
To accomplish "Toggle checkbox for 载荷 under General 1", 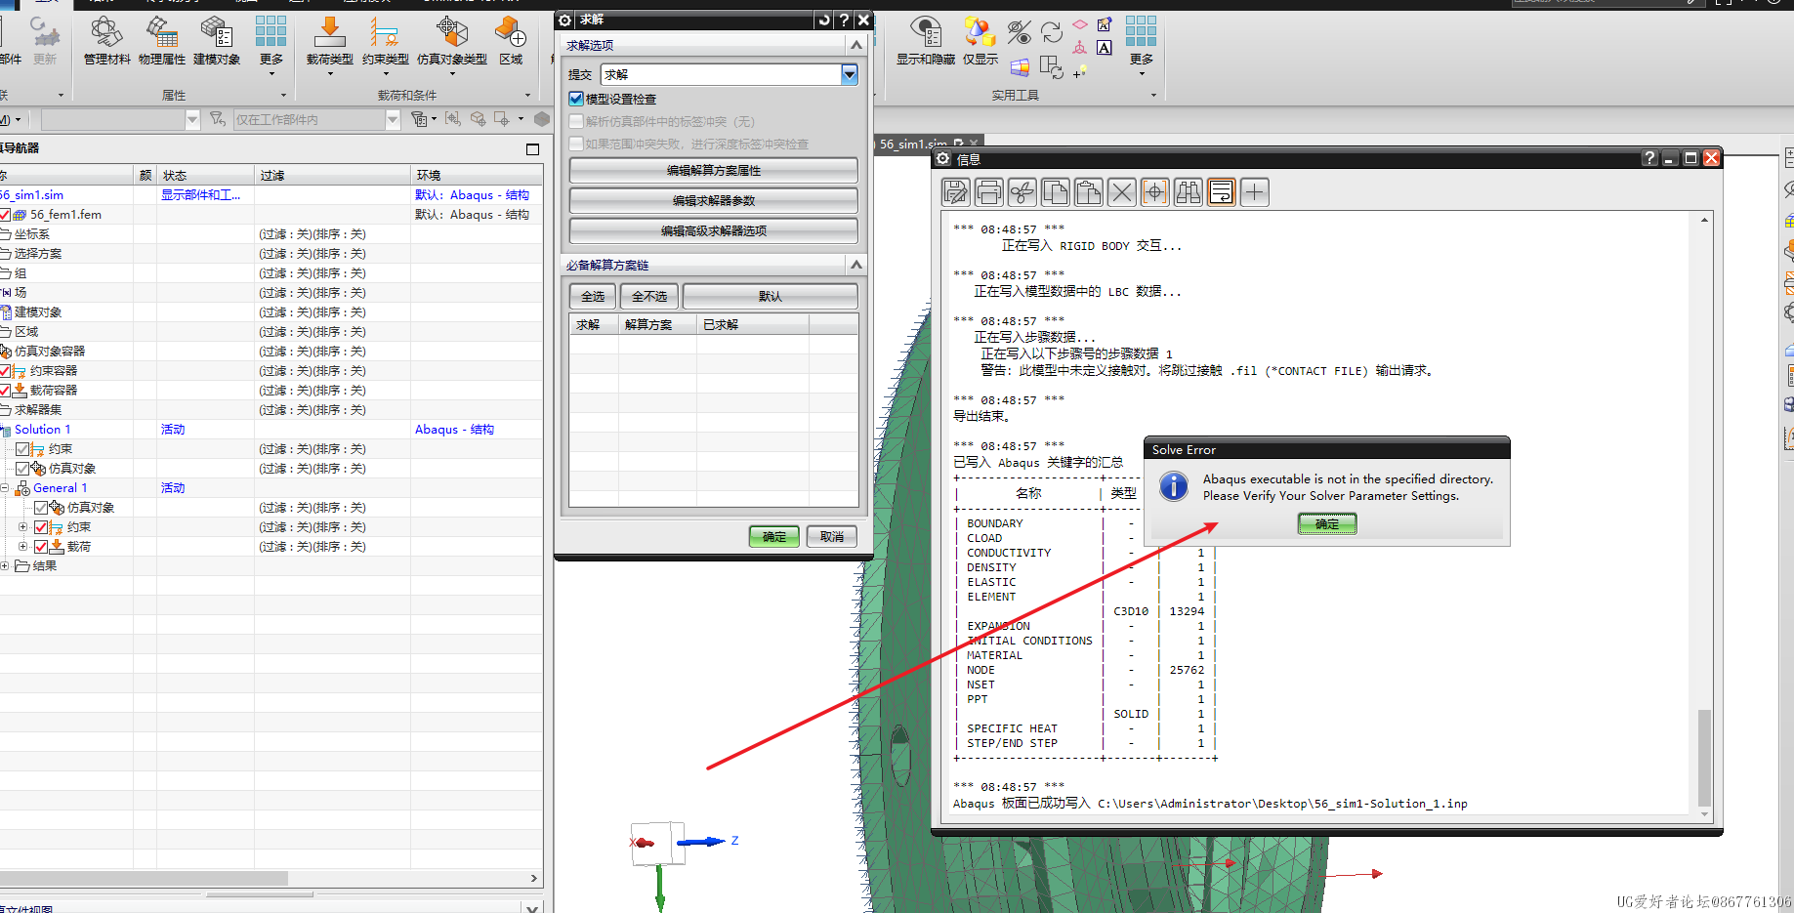I will [41, 547].
